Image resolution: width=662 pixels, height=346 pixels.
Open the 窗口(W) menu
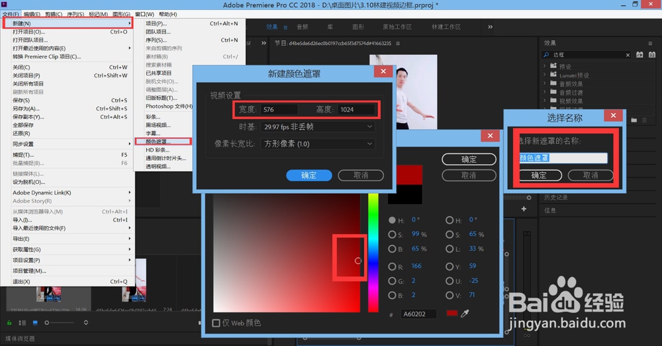(x=144, y=15)
